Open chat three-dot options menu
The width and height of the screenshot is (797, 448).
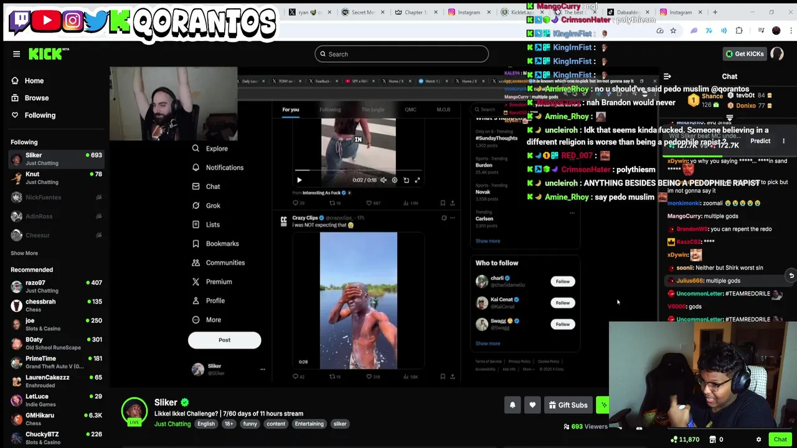[x=783, y=141]
